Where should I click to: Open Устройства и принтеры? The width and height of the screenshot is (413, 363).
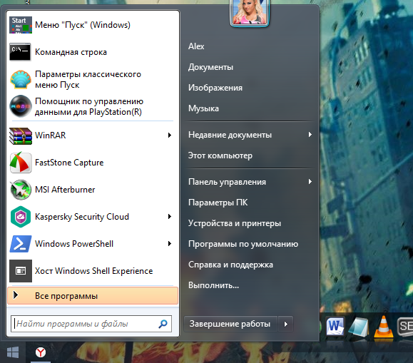(x=235, y=223)
